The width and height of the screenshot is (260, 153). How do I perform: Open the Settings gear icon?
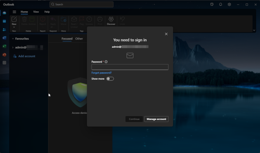(x=229, y=5)
